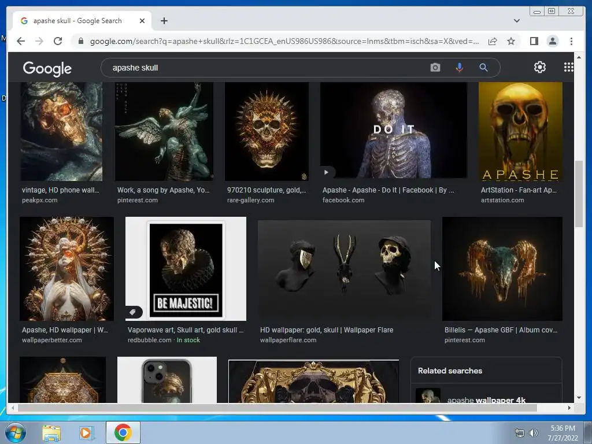This screenshot has width=592, height=444.
Task: Visit artstation.com source link
Action: (x=502, y=200)
